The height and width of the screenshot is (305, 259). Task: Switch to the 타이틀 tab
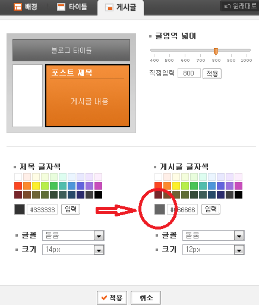pos(72,7)
